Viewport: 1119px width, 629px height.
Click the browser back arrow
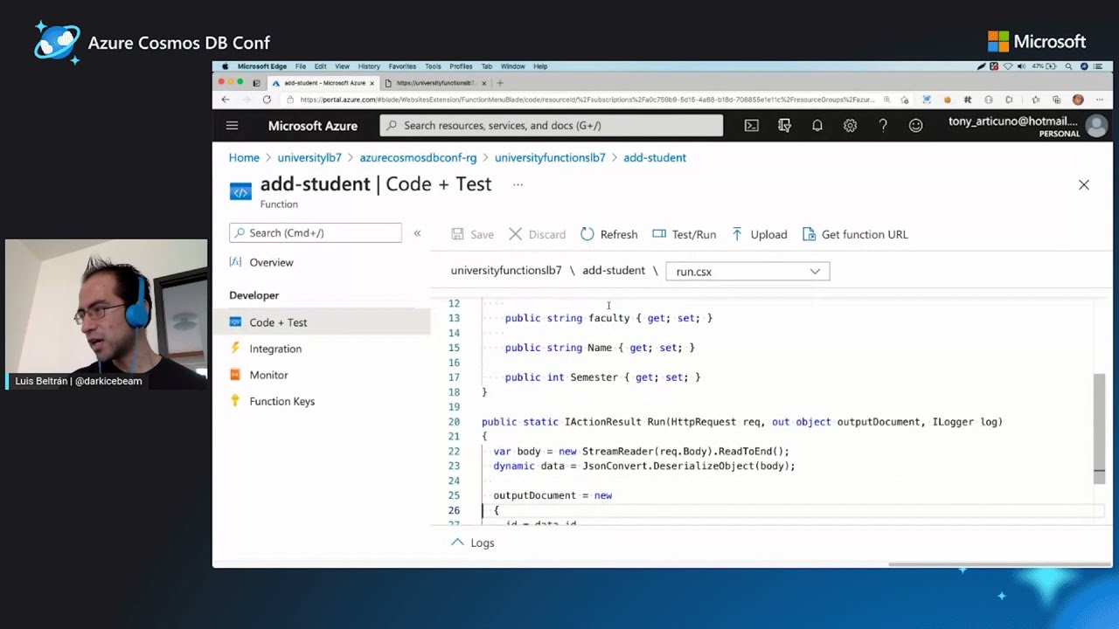point(225,100)
